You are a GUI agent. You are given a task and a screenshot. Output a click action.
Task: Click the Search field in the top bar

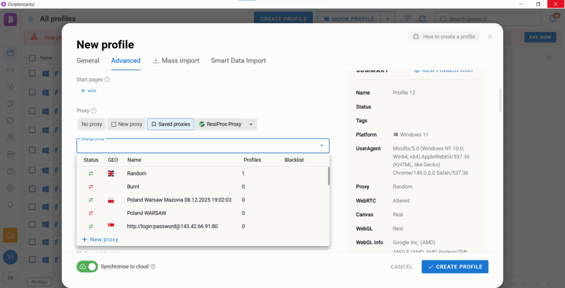click(x=488, y=19)
